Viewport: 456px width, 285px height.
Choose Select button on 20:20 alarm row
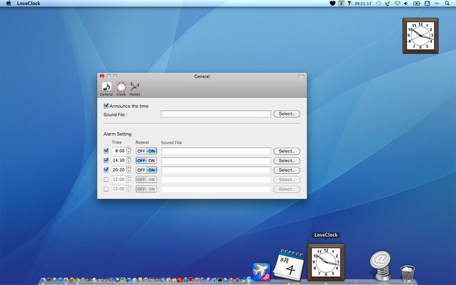coord(287,170)
